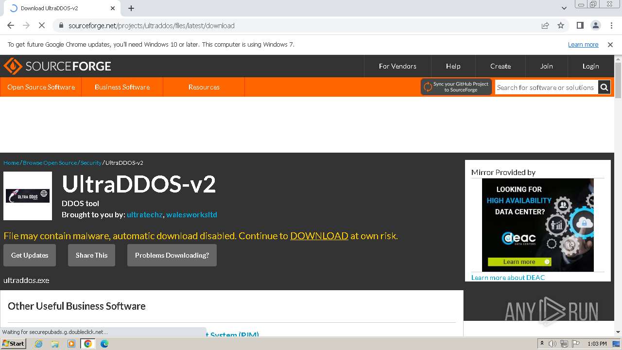Open Internet Explorer from taskbar

tap(38, 344)
